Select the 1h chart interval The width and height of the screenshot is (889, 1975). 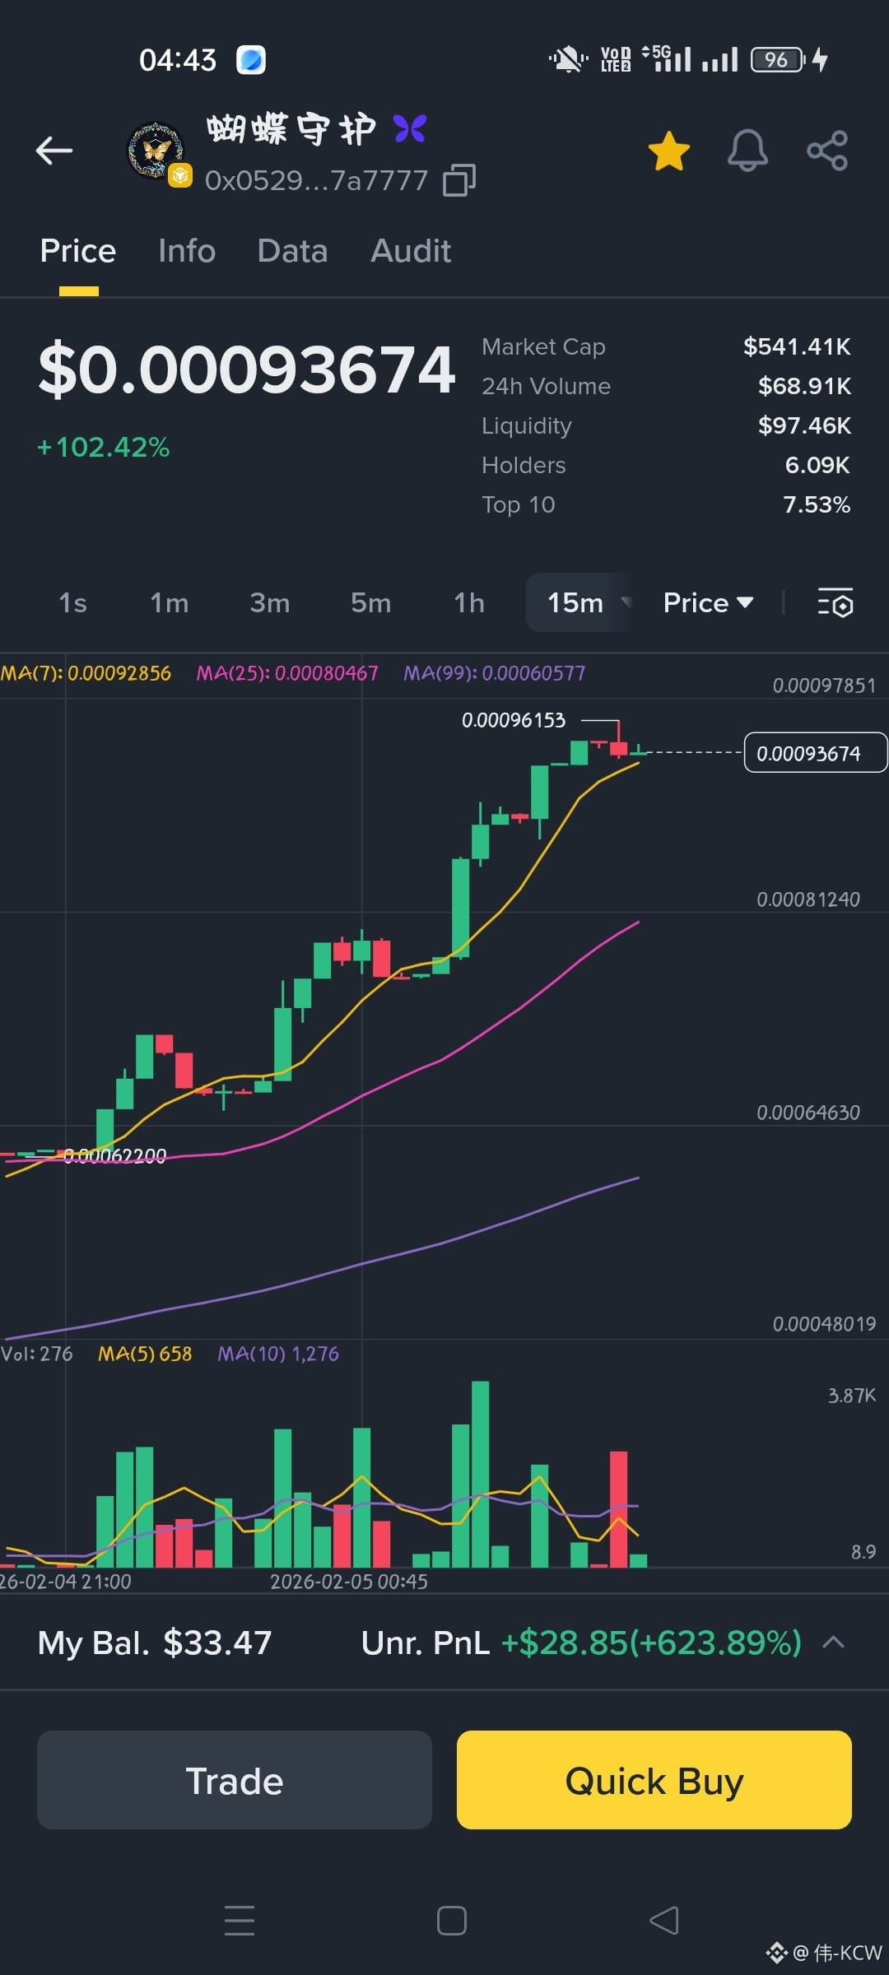click(x=469, y=603)
